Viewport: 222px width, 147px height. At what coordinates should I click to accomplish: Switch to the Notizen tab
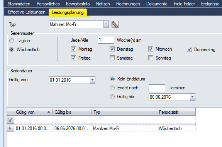[x=103, y=4]
